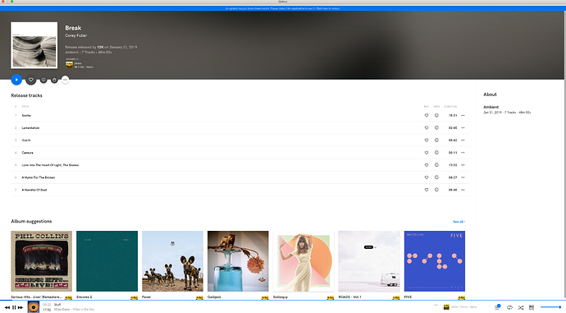
Task: Add Break album to favorites with header heart
Action: click(x=31, y=80)
